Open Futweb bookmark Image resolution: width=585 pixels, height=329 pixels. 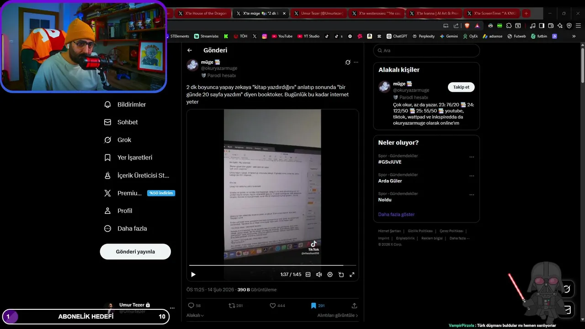(x=516, y=36)
